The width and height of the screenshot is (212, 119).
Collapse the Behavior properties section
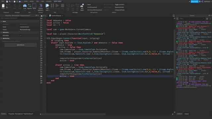point(1,32)
